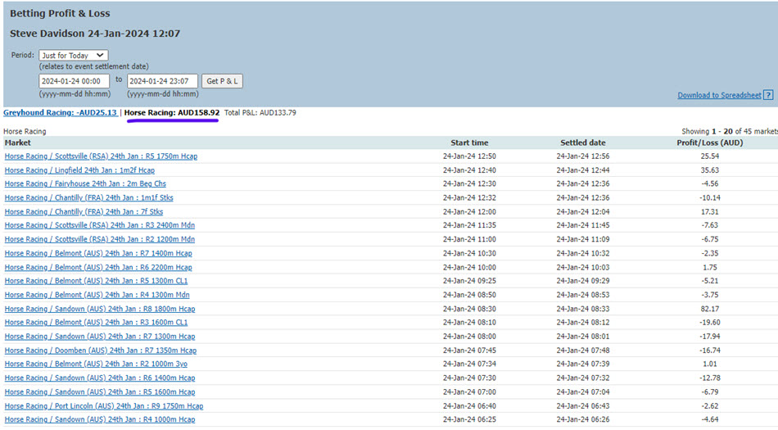The height and width of the screenshot is (430, 778).
Task: Open Sandown R8 1800m Hcap market
Action: tap(100, 309)
